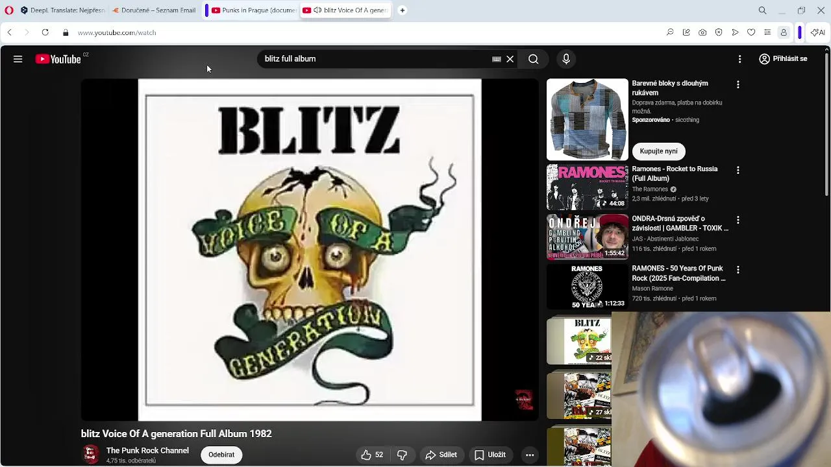Open the ad blocker shield icon
This screenshot has height=467, width=831.
719,32
